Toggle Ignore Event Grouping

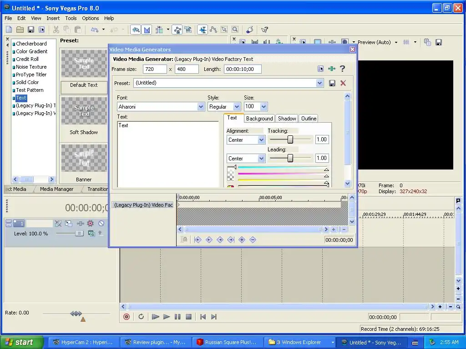click(x=188, y=30)
